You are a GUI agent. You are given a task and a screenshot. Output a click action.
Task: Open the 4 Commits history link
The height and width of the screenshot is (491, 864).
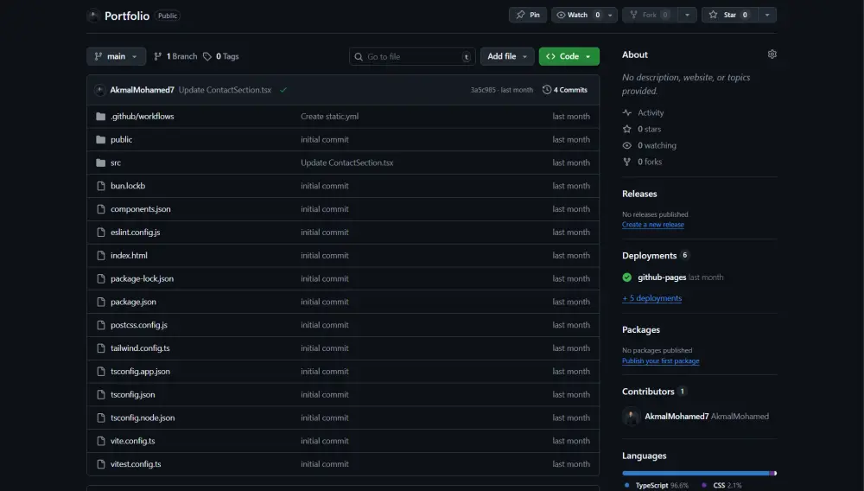(565, 90)
